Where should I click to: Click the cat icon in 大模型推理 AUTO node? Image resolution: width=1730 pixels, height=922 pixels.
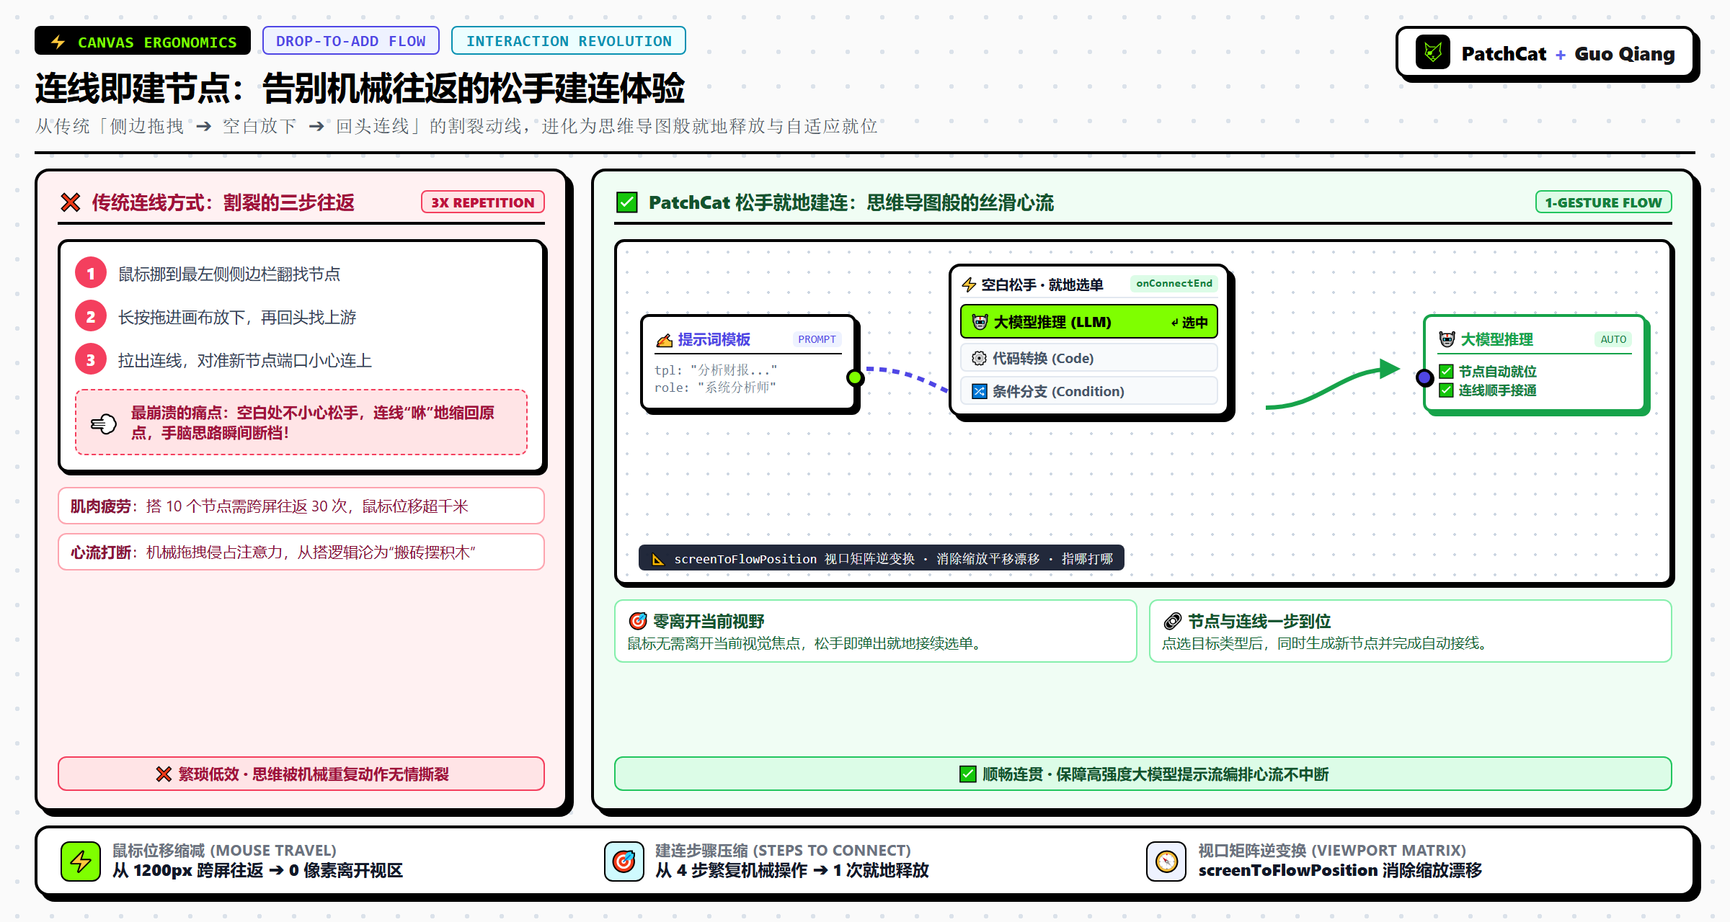pyautogui.click(x=1447, y=339)
